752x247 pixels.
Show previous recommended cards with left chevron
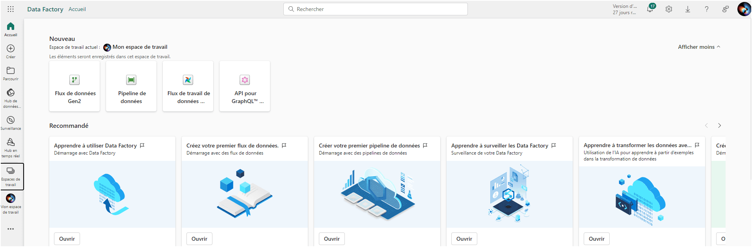coord(706,125)
